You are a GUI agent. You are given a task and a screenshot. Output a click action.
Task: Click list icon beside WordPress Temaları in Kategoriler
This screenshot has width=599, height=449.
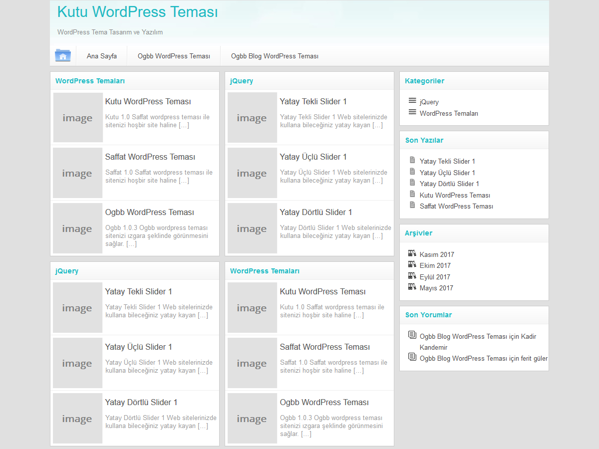pyautogui.click(x=412, y=112)
